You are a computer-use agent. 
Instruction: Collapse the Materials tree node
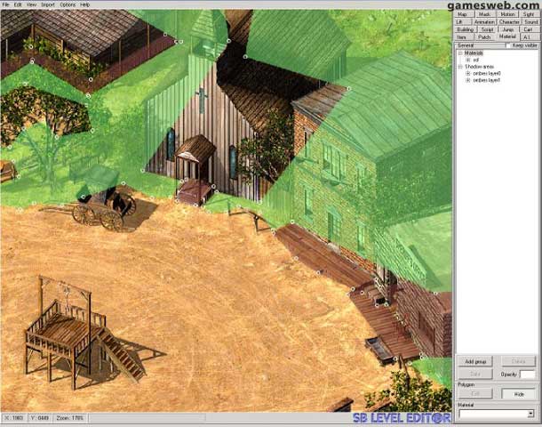pyautogui.click(x=460, y=52)
